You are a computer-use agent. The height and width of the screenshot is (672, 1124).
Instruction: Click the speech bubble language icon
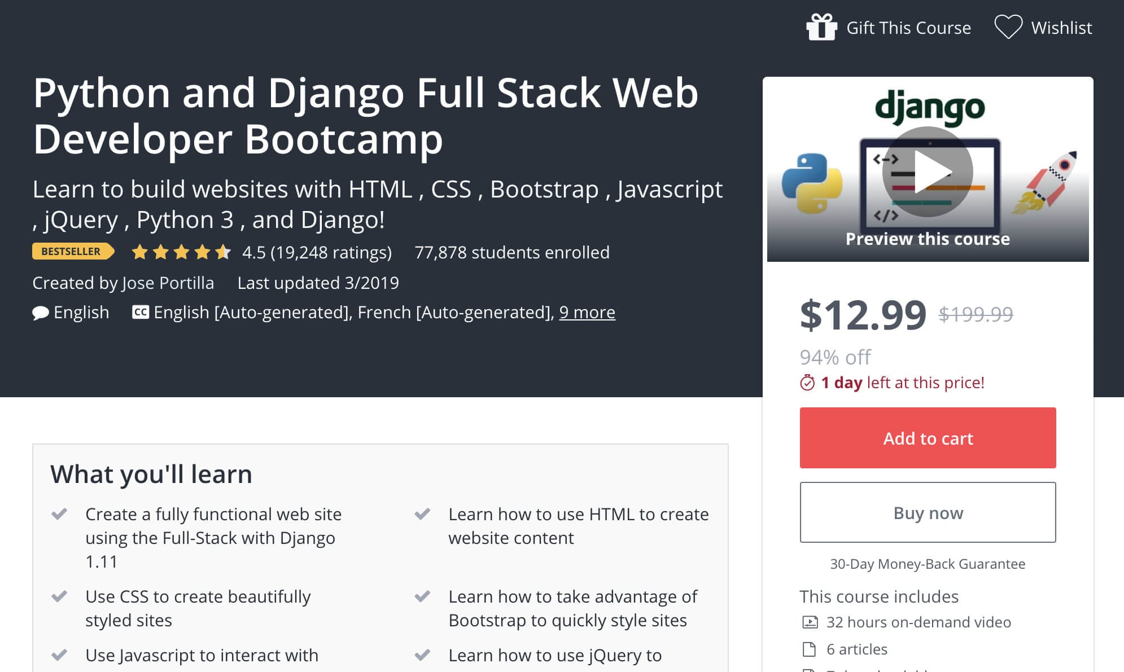[41, 313]
